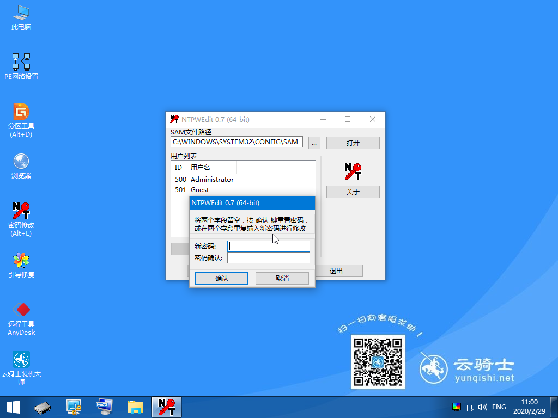Close the NTPWEdit window
The width and height of the screenshot is (558, 418).
(x=373, y=119)
